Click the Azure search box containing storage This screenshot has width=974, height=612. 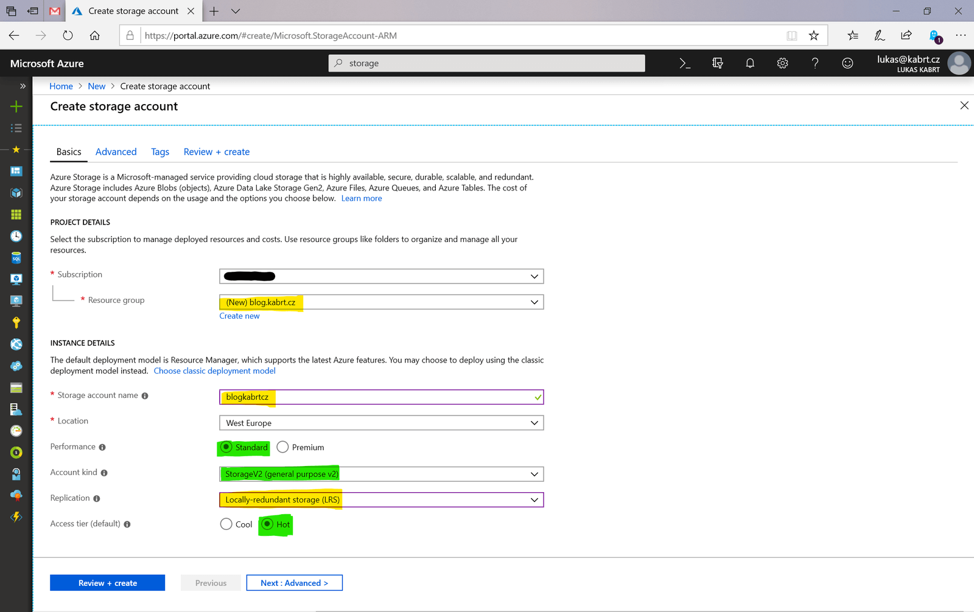[486, 63]
